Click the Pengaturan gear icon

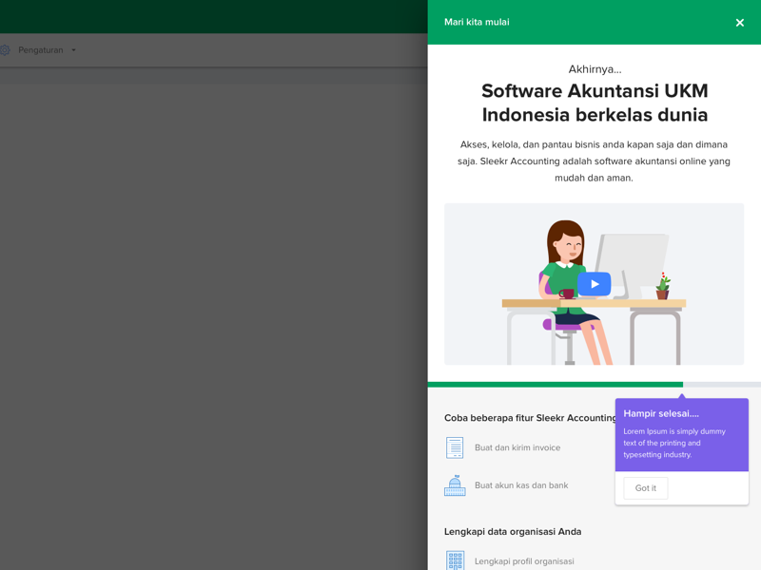pos(5,50)
